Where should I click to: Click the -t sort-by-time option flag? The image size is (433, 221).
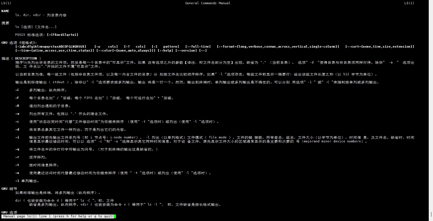coord(17,165)
